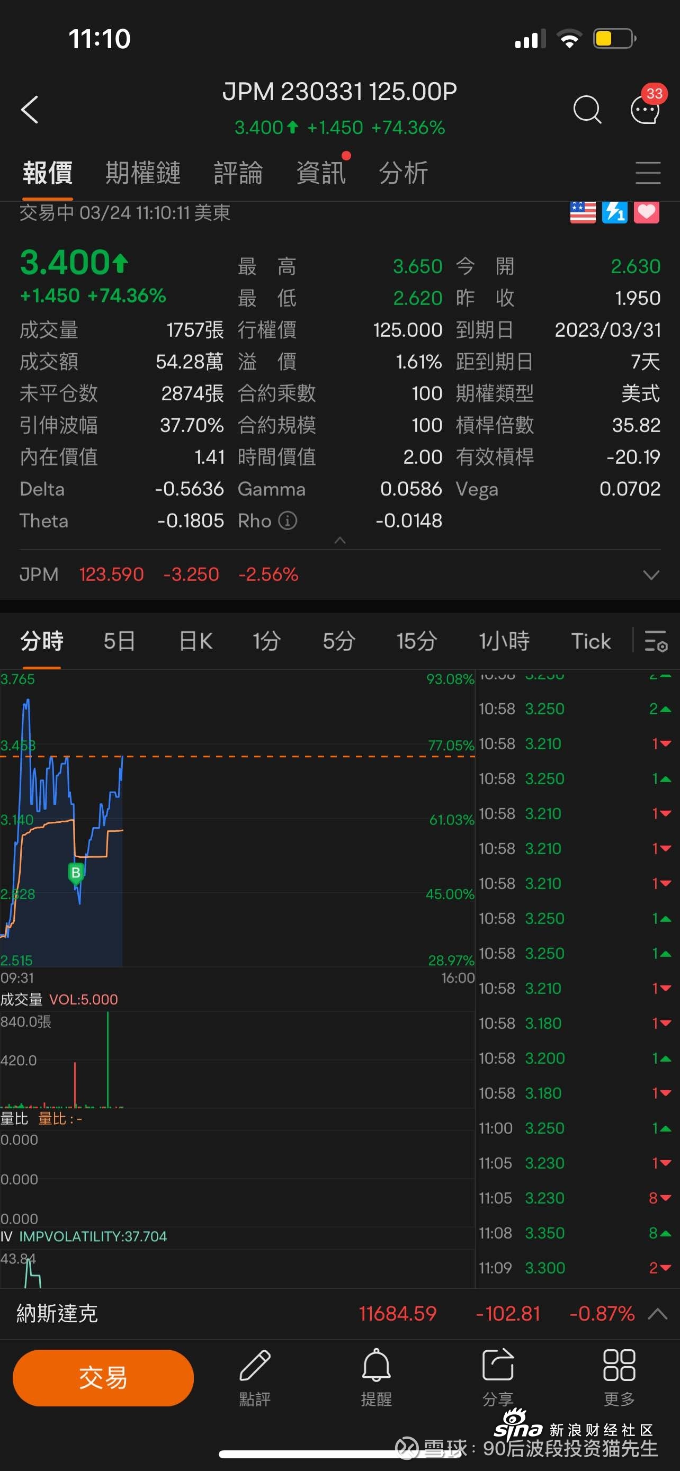The width and height of the screenshot is (680, 1471).
Task: Tap the IV IMPVOLATILITY:37.704 label
Action: (x=83, y=1236)
